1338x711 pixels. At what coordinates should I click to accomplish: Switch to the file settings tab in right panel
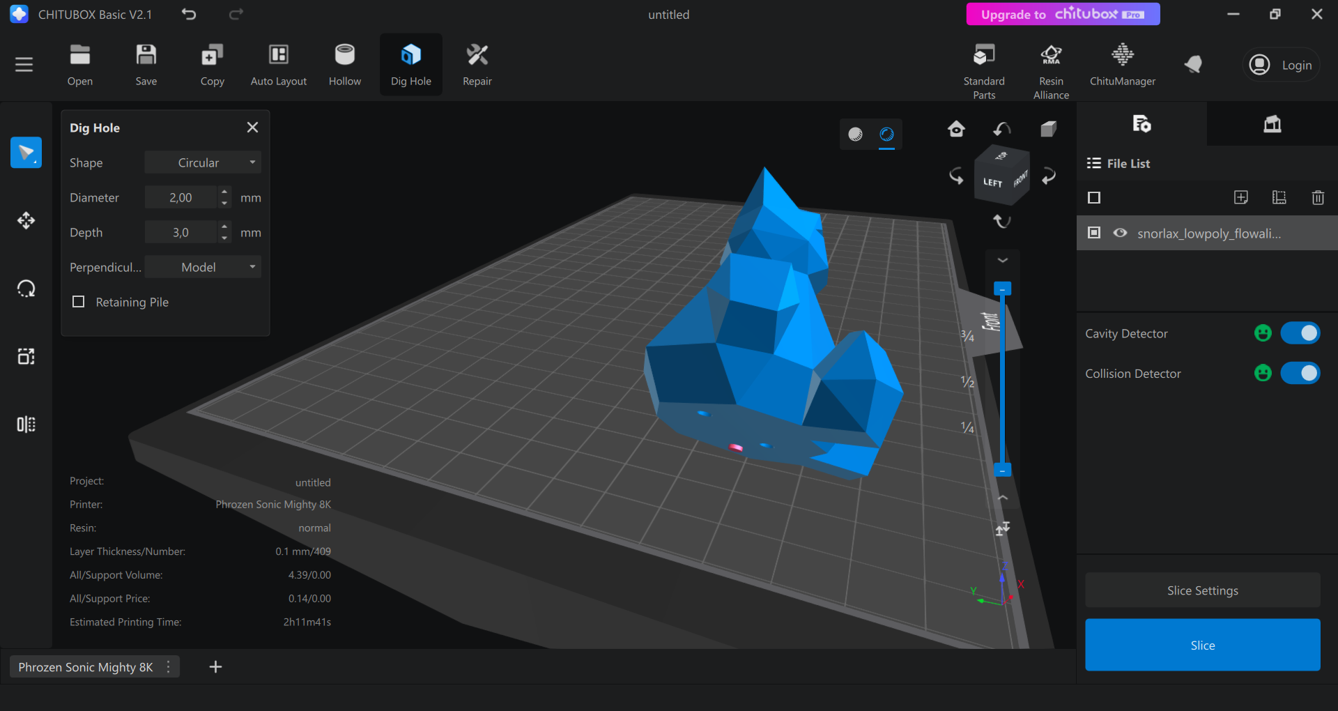coord(1141,124)
